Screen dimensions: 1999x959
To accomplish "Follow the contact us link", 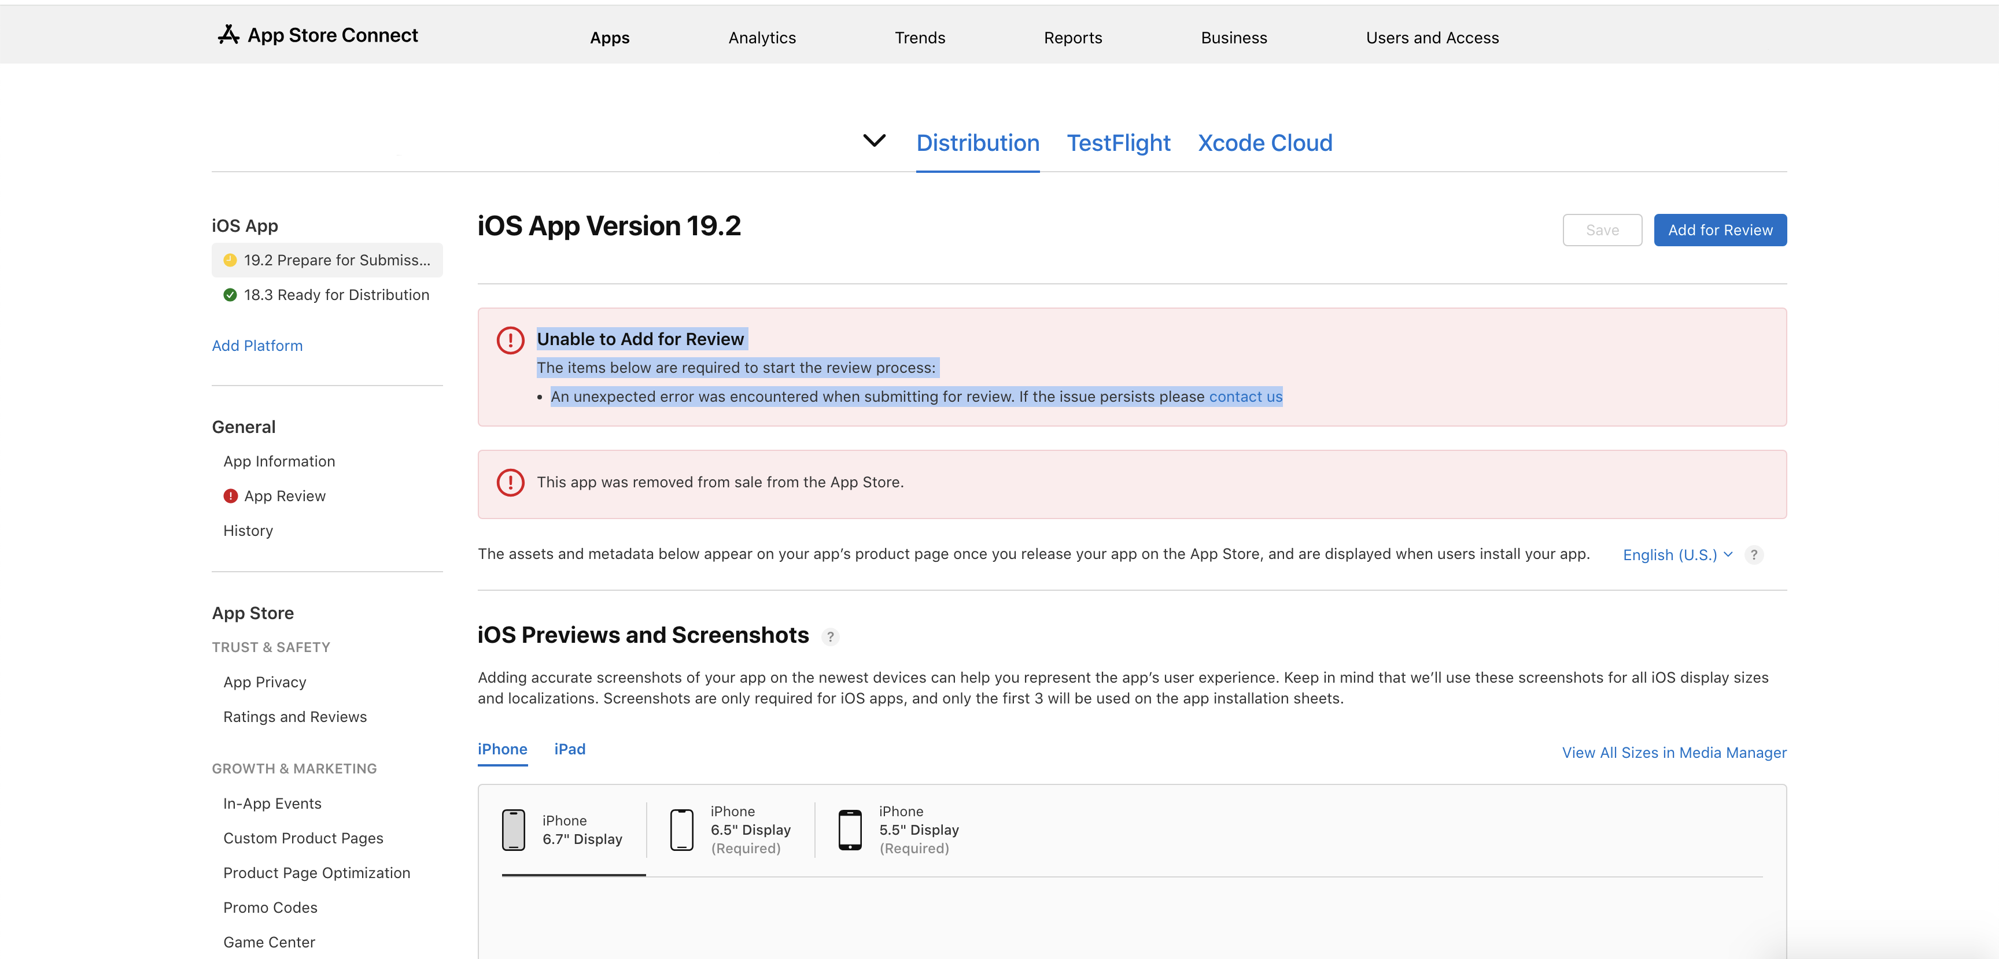I will pos(1245,397).
